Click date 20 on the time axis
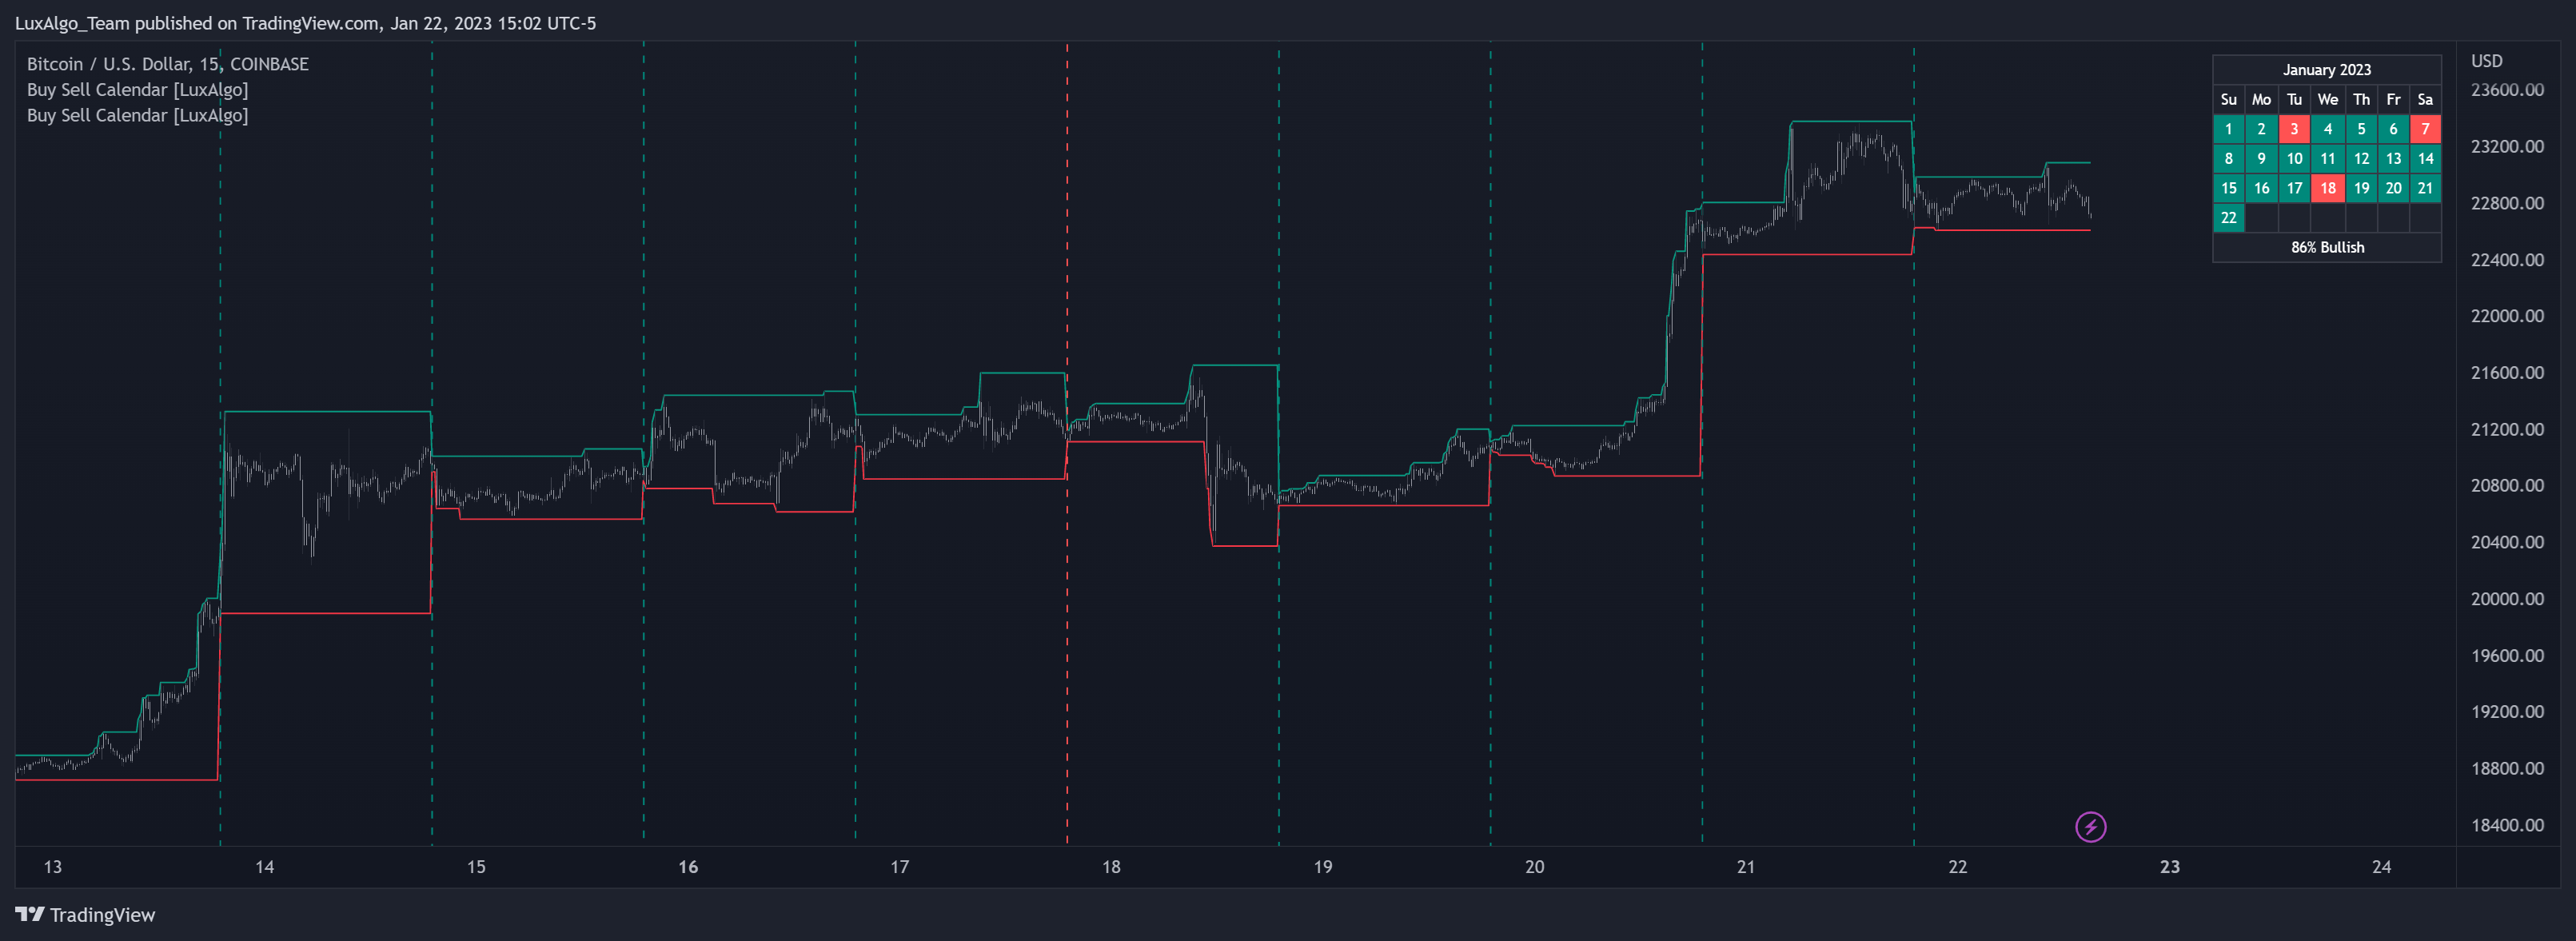This screenshot has width=2576, height=941. tap(1534, 867)
